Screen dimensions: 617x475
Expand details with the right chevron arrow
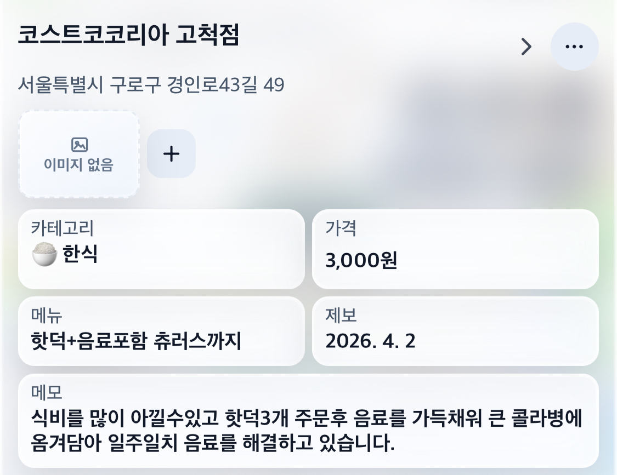coord(526,47)
